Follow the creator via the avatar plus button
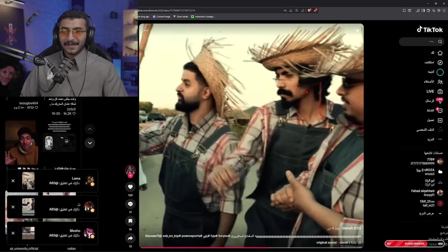This screenshot has width=448, height=252. pos(130,176)
